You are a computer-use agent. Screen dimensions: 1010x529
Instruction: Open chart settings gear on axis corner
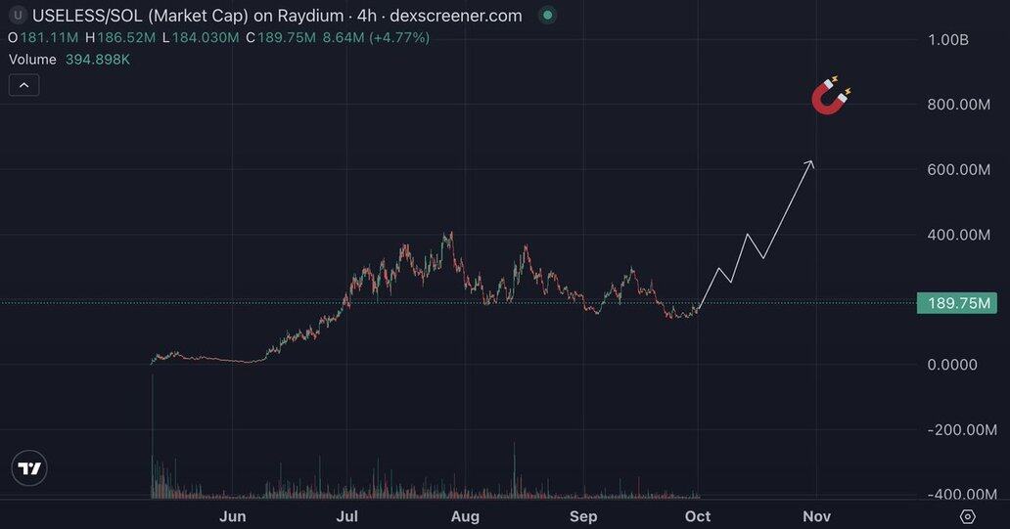pyautogui.click(x=967, y=516)
